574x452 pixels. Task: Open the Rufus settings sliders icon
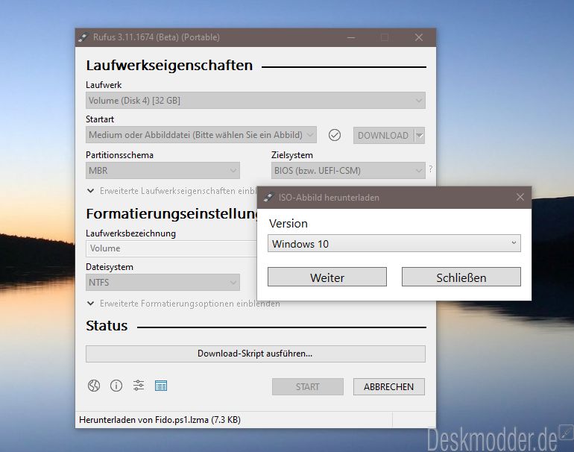tap(139, 386)
